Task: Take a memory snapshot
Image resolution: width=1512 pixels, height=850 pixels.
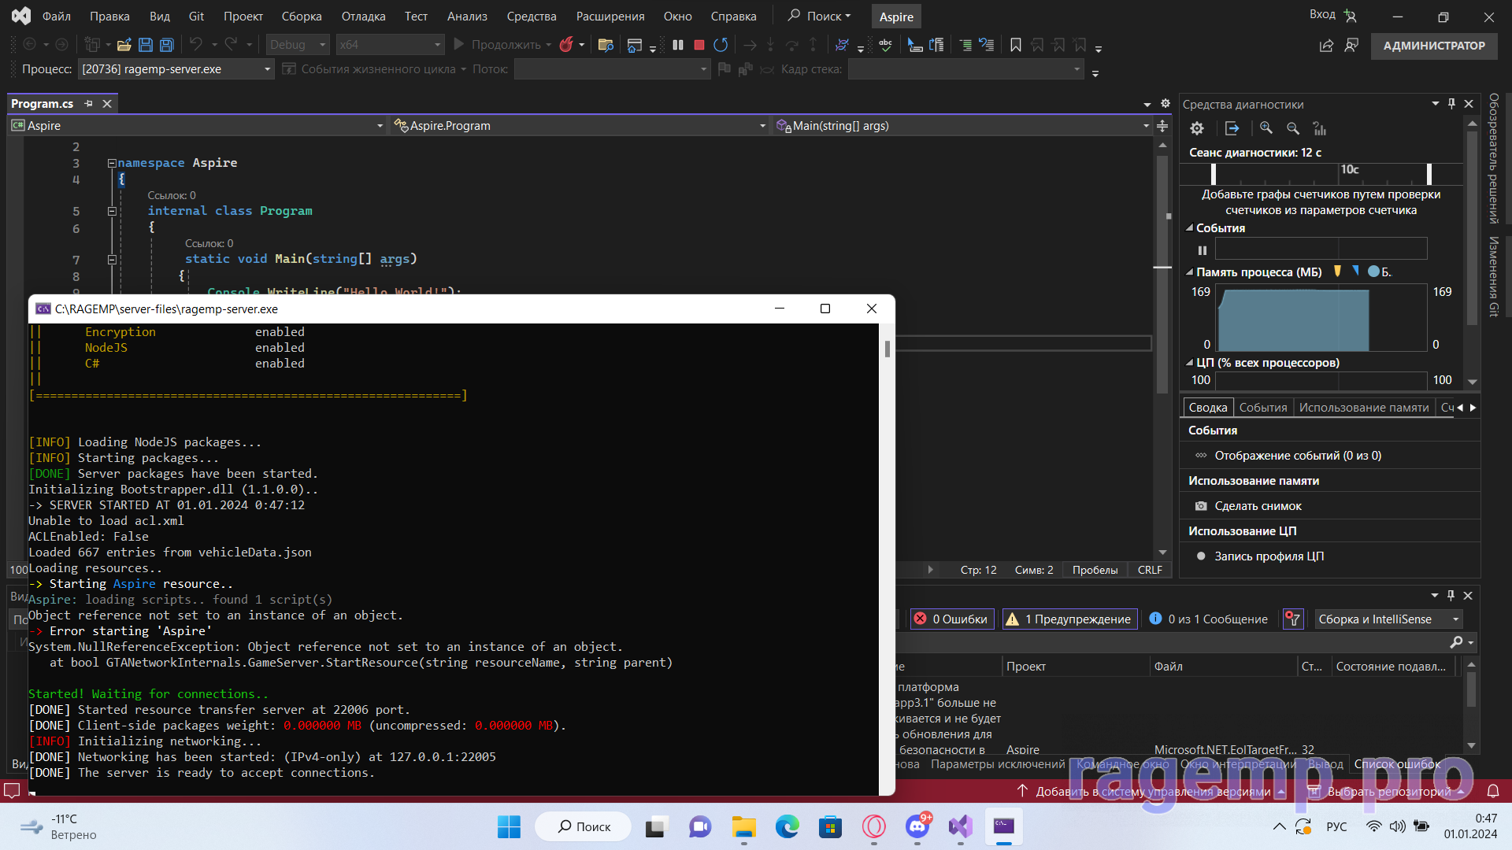Action: click(x=1258, y=506)
